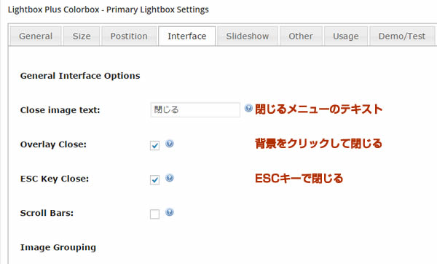Click the ESC Key Close label
This screenshot has height=264, width=437.
55,179
